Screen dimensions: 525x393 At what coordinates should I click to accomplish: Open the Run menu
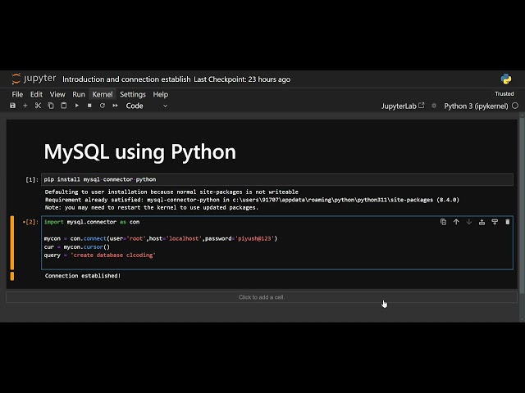coord(79,94)
